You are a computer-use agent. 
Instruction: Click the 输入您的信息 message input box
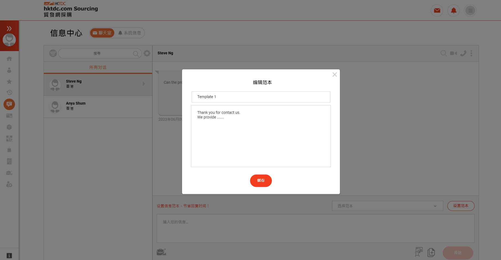click(316, 228)
